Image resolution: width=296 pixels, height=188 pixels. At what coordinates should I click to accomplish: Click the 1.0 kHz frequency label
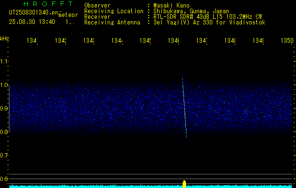coord(4,85)
